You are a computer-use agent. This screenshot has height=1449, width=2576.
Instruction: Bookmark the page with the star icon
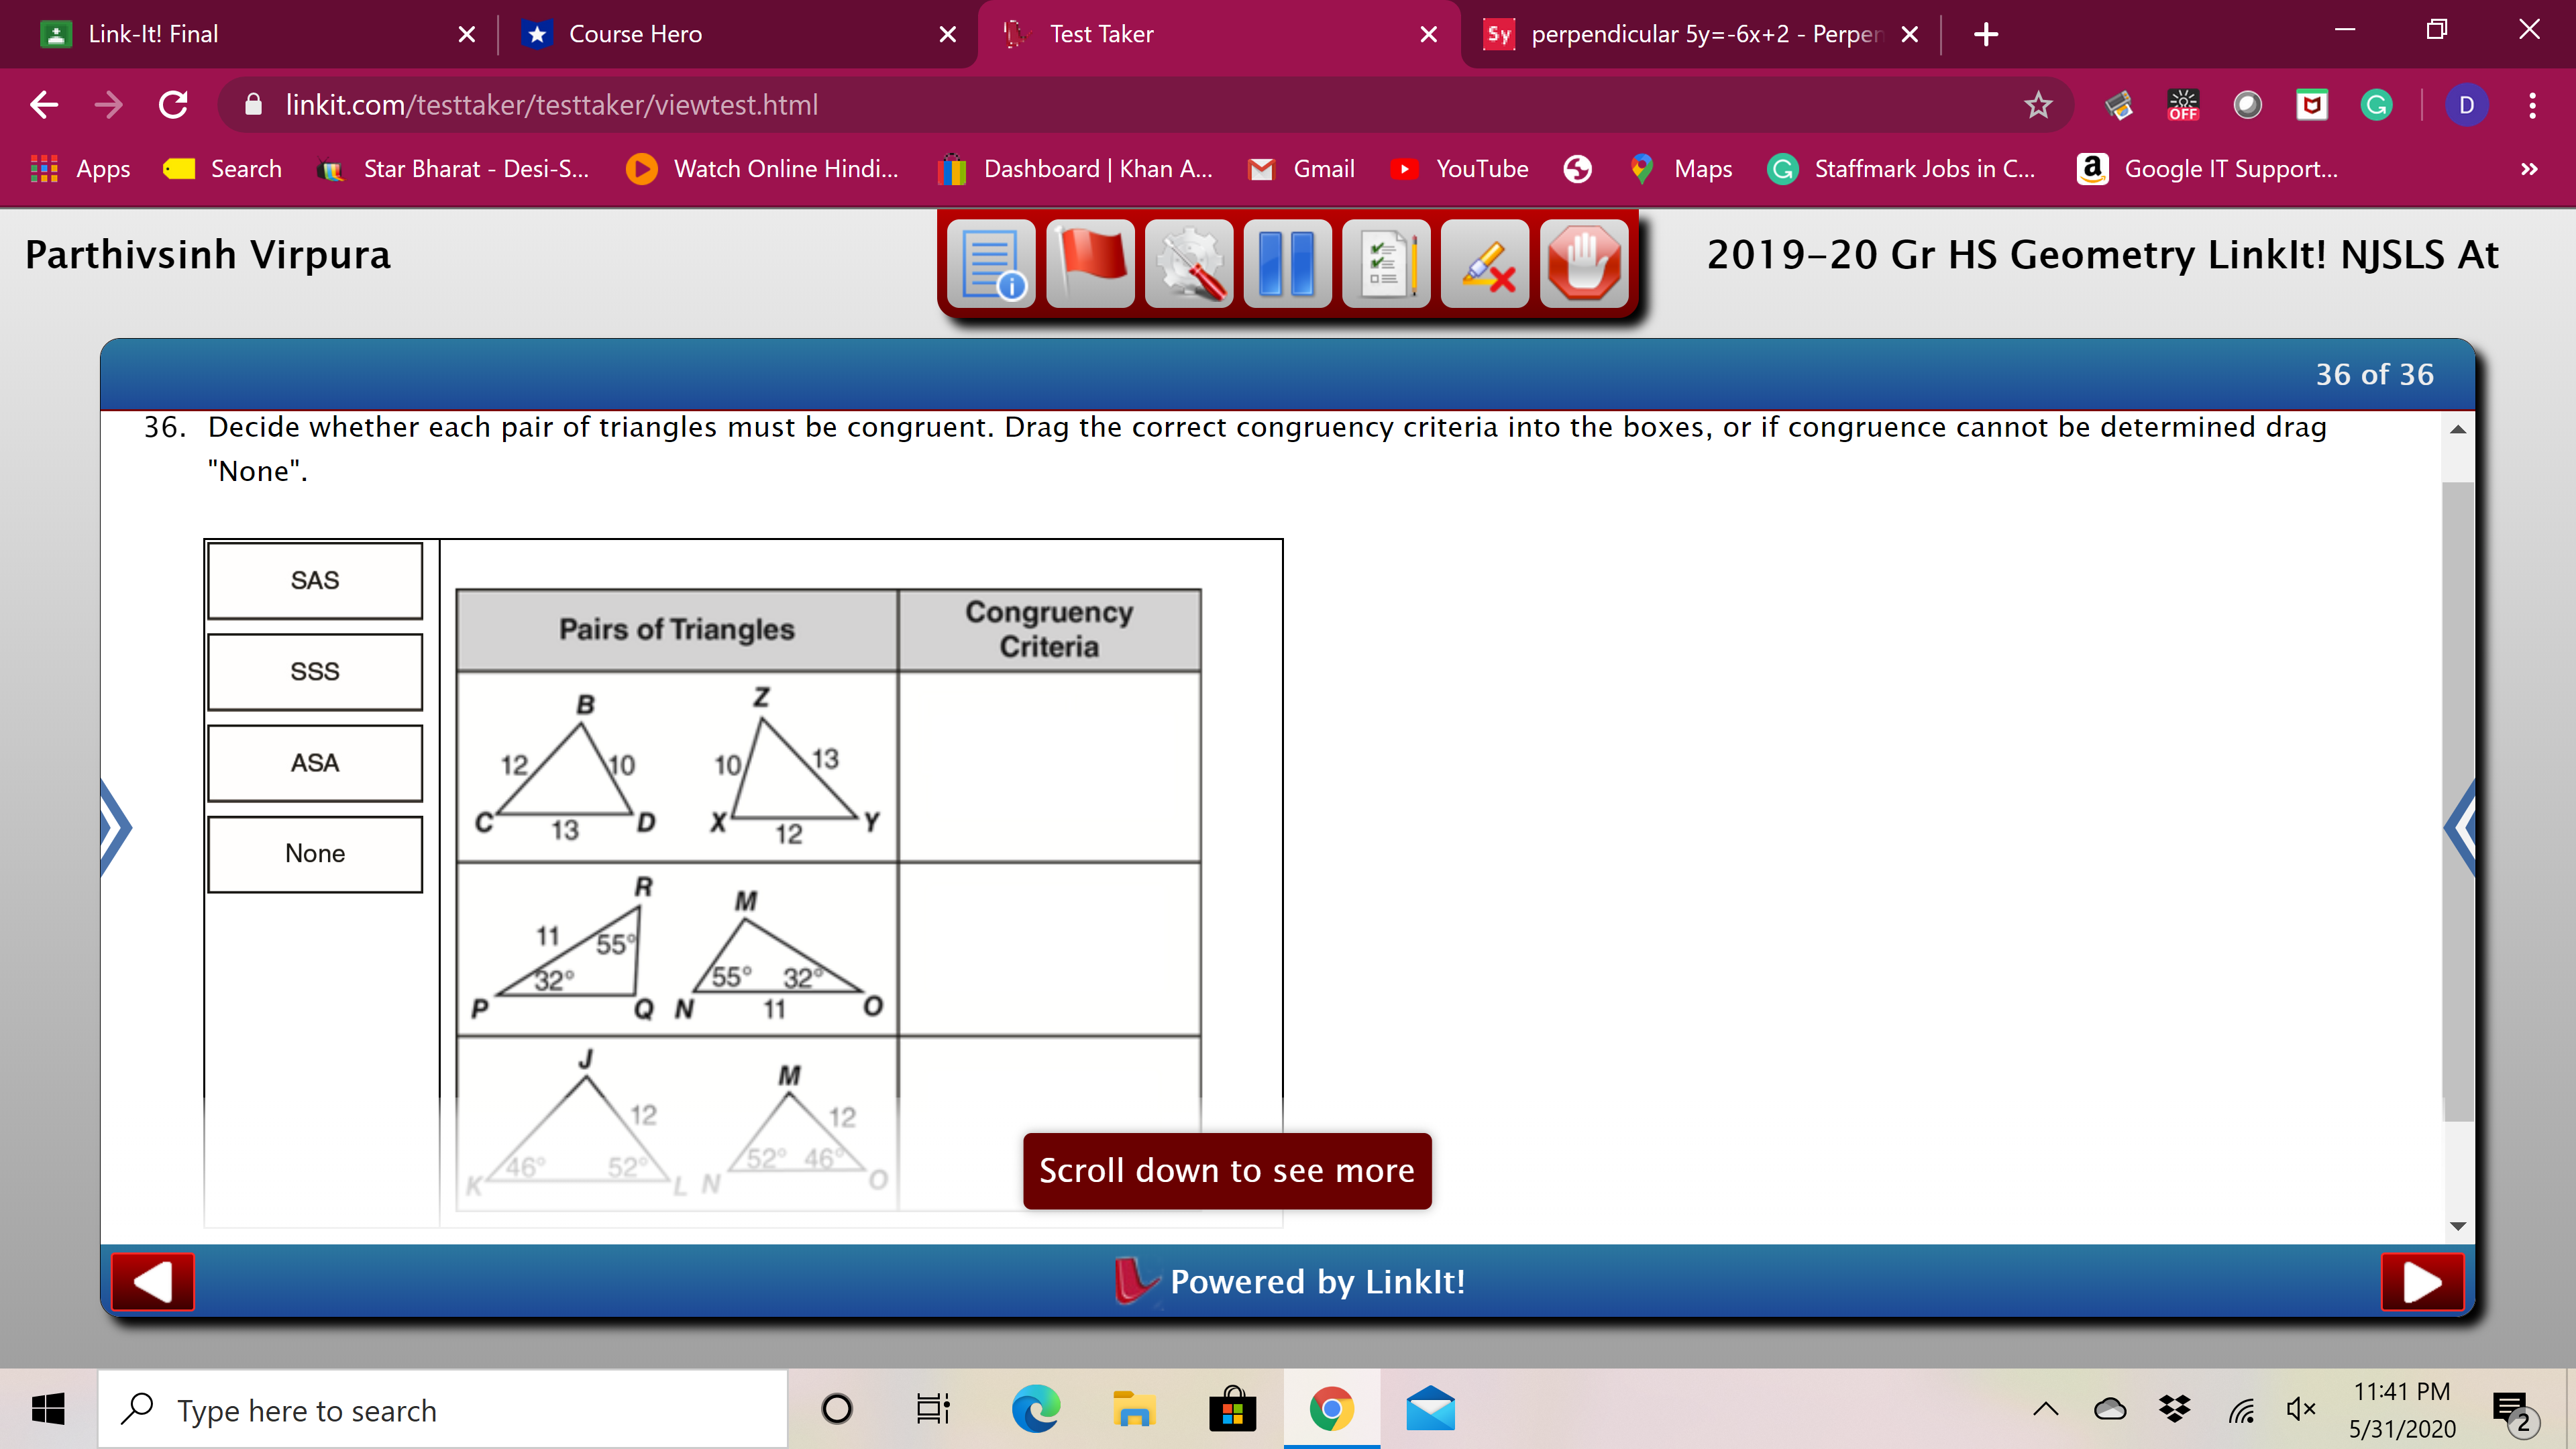2038,105
